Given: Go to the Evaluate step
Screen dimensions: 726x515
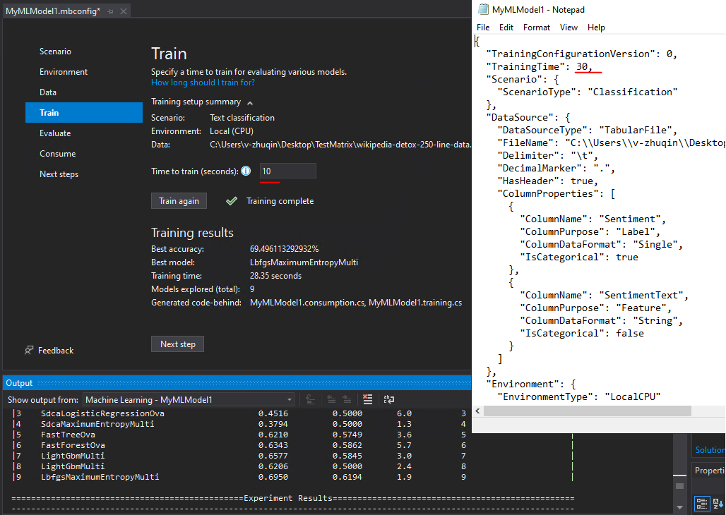Looking at the screenshot, I should click(x=55, y=133).
